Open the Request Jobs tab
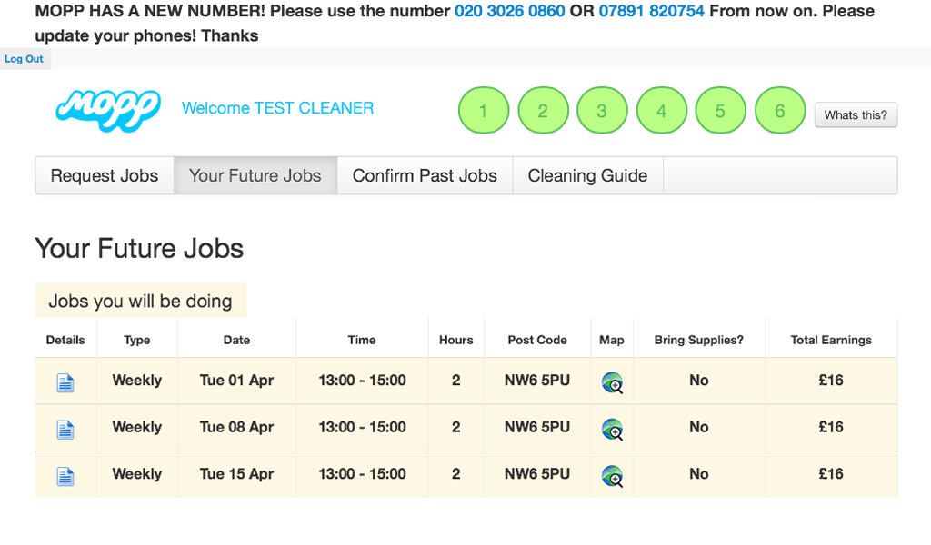Viewport: 931px width, 545px height. tap(105, 175)
